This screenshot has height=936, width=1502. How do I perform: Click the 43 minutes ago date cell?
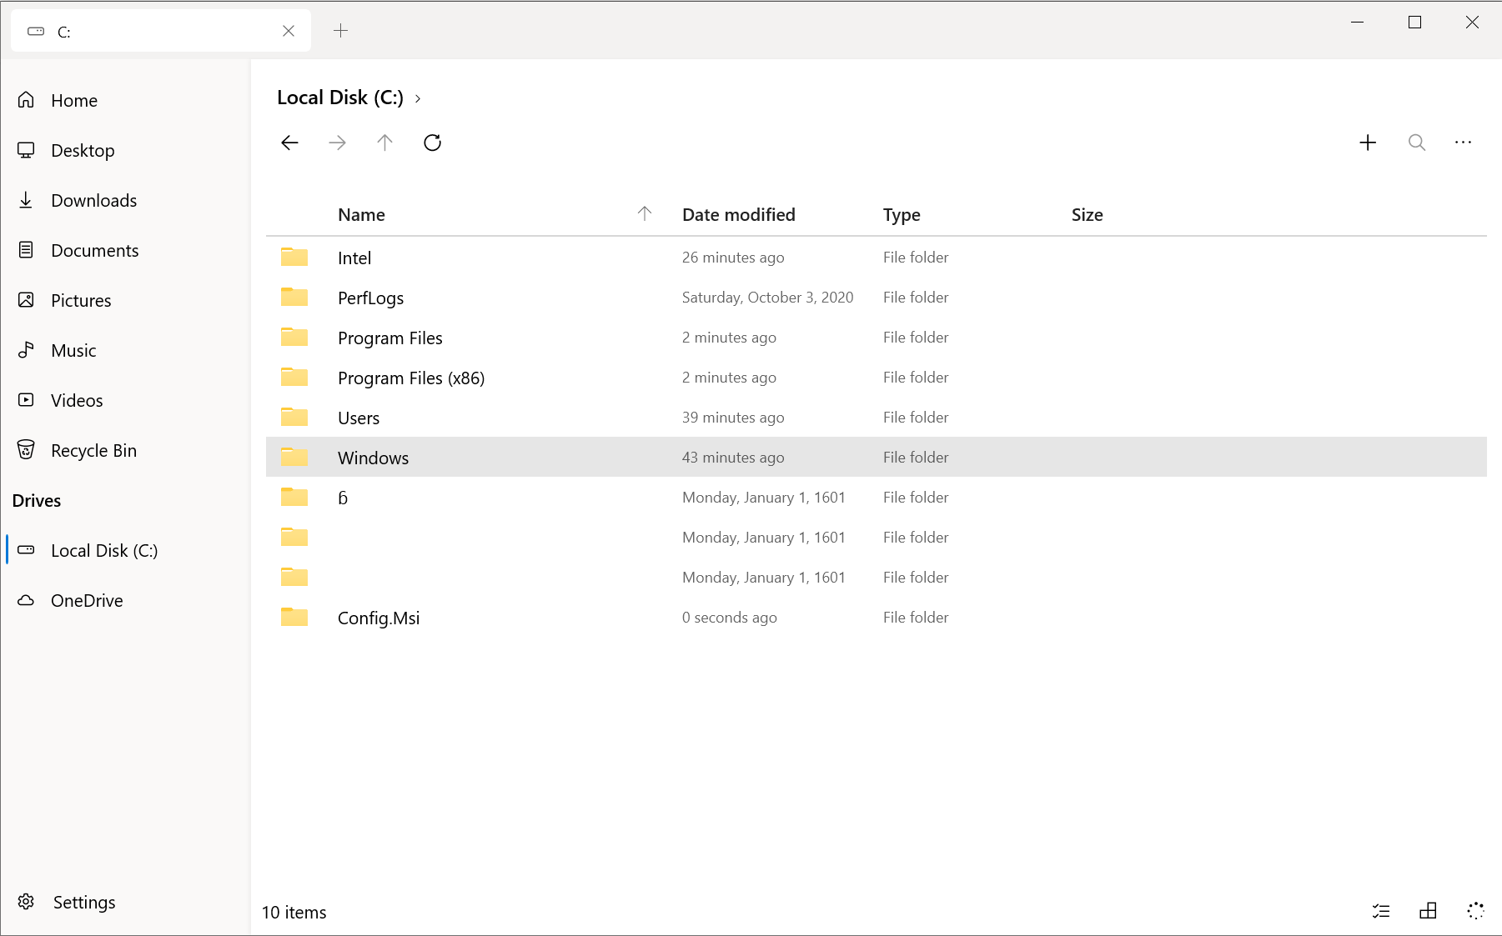(x=733, y=458)
